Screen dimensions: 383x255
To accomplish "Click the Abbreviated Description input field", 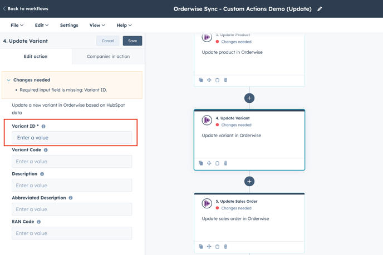I will (x=72, y=209).
